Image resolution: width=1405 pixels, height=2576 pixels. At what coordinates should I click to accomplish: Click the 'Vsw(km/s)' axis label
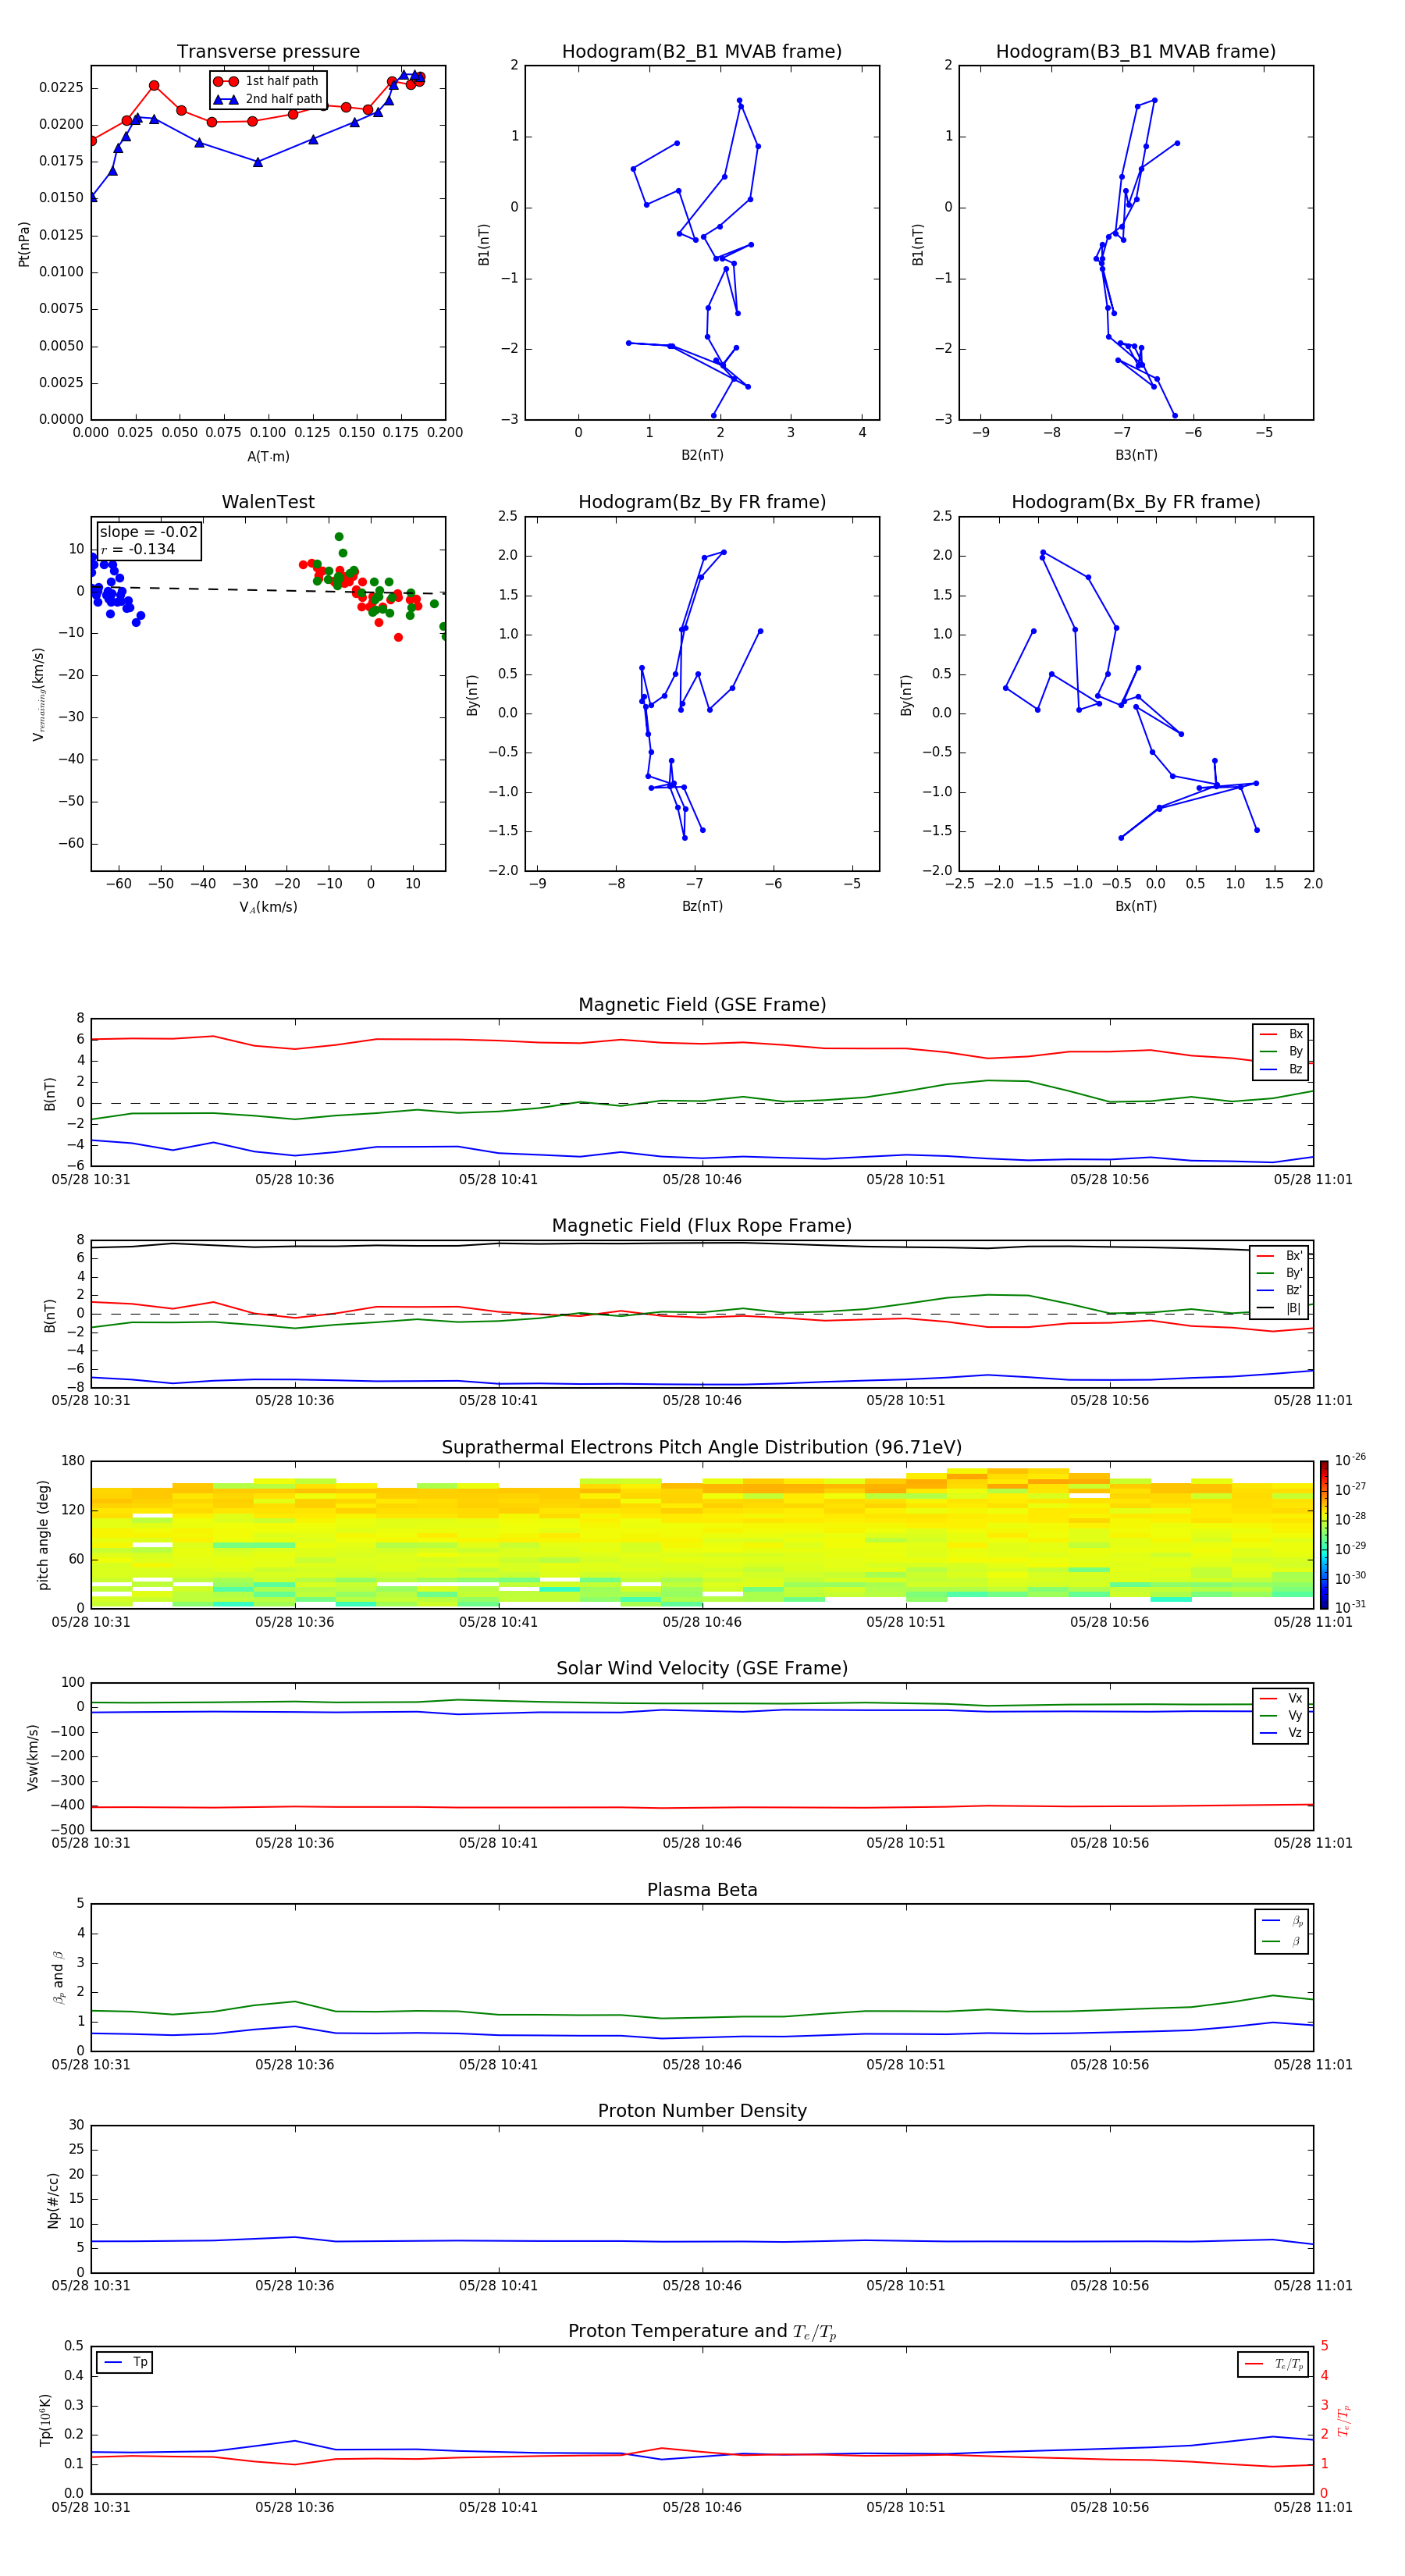pos(33,1756)
